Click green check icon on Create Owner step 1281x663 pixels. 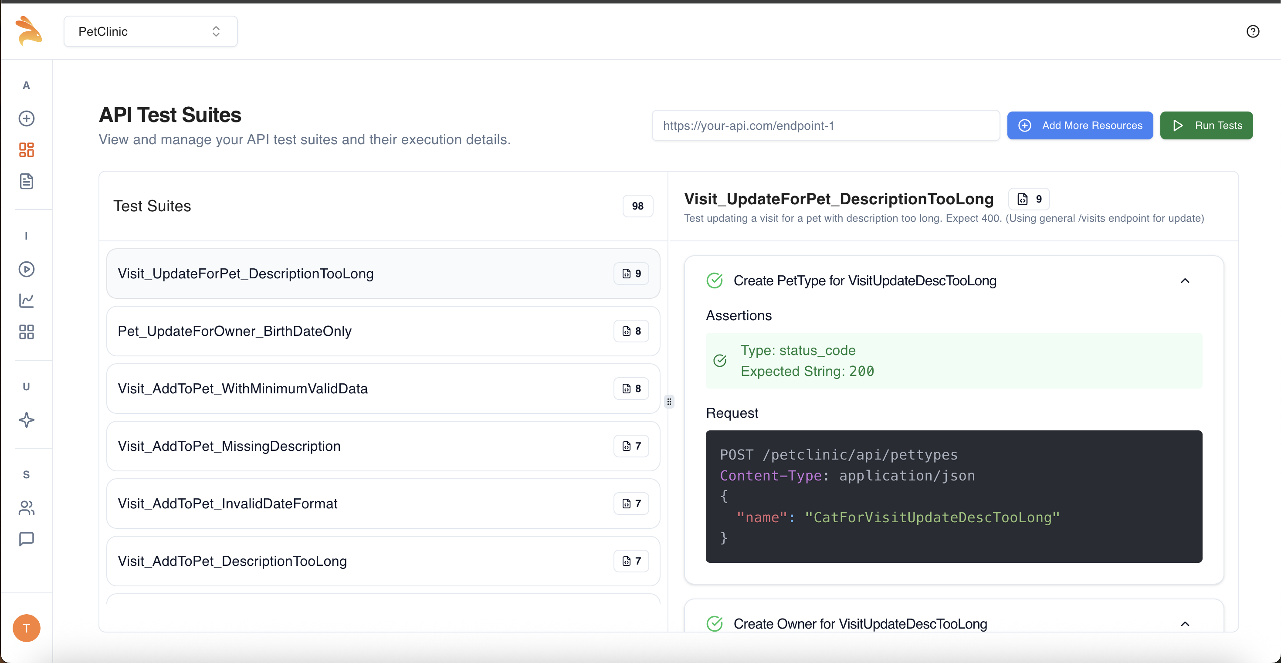(715, 624)
